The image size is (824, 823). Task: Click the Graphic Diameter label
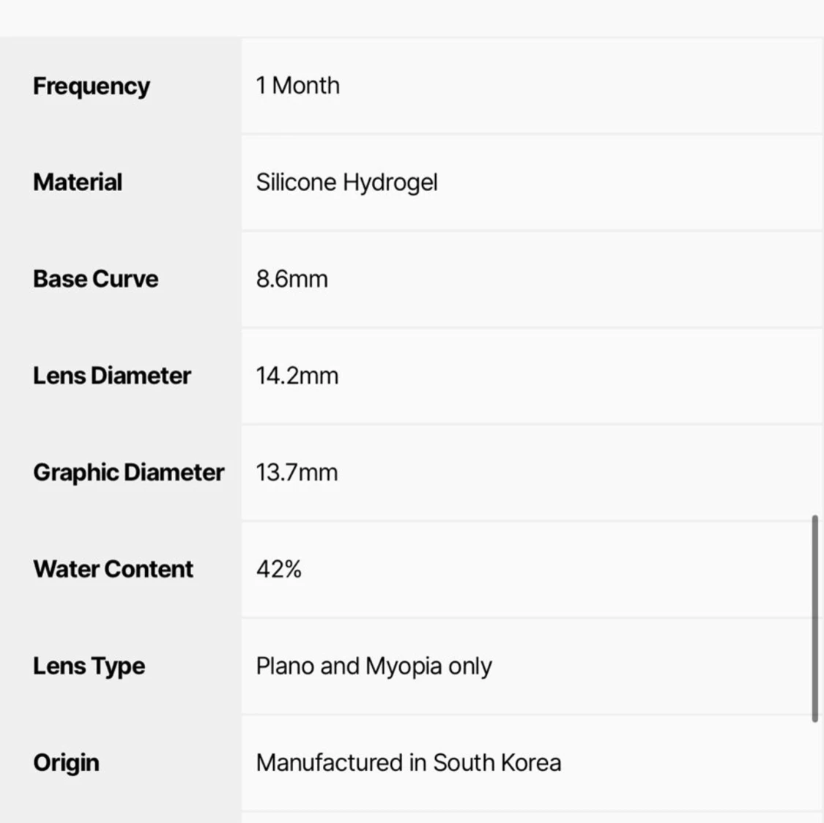129,473
